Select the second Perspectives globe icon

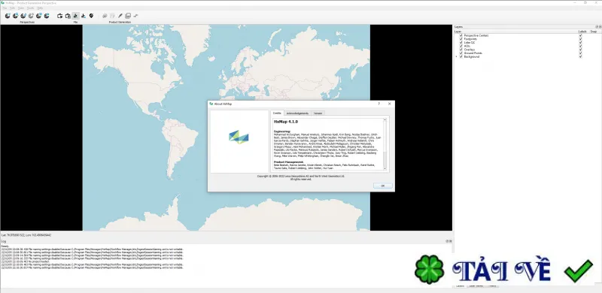click(x=15, y=16)
